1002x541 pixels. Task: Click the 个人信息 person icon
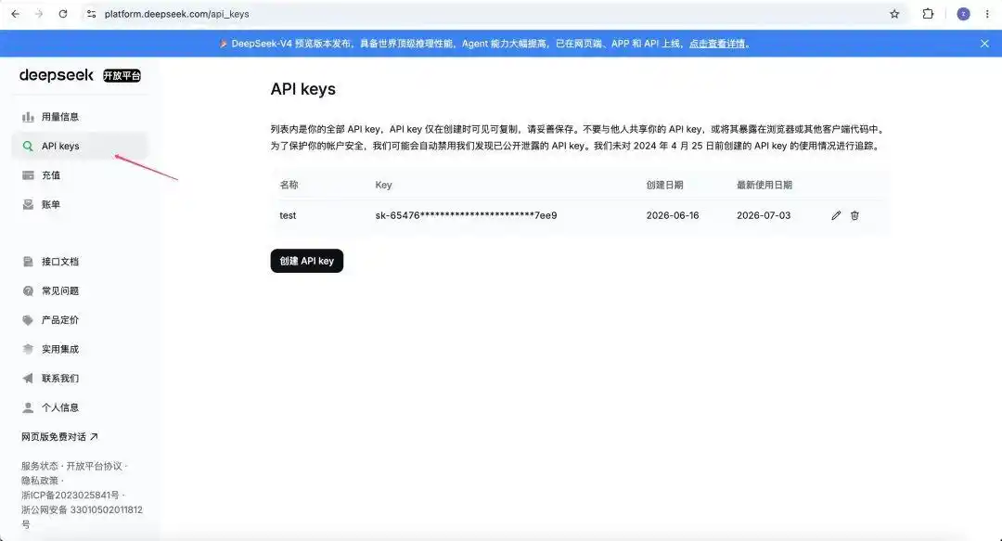click(28, 407)
